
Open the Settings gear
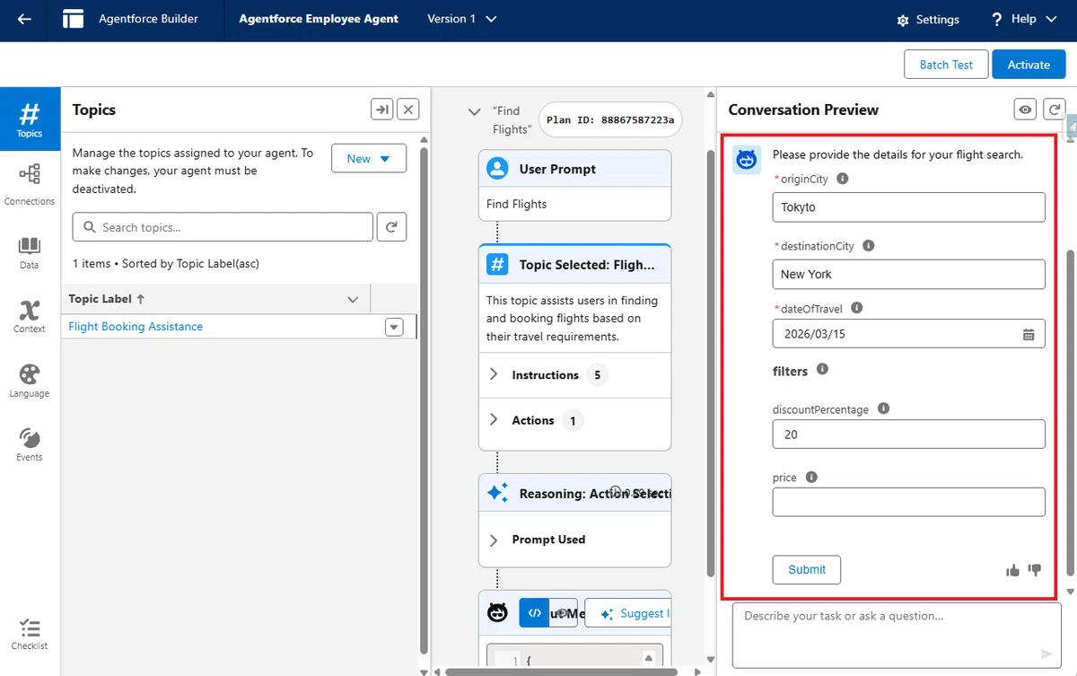pos(928,20)
